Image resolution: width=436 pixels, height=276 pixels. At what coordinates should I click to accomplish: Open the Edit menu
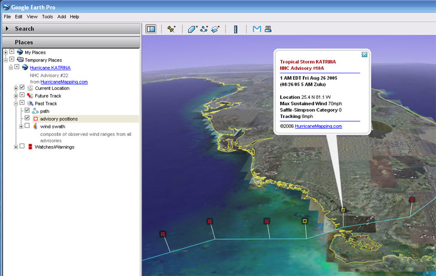pyautogui.click(x=19, y=17)
